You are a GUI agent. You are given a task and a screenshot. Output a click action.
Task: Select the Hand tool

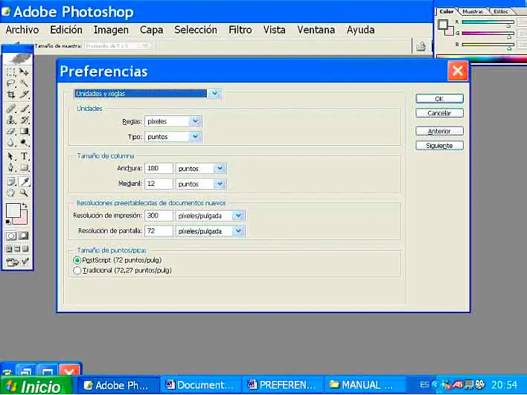[x=10, y=193]
